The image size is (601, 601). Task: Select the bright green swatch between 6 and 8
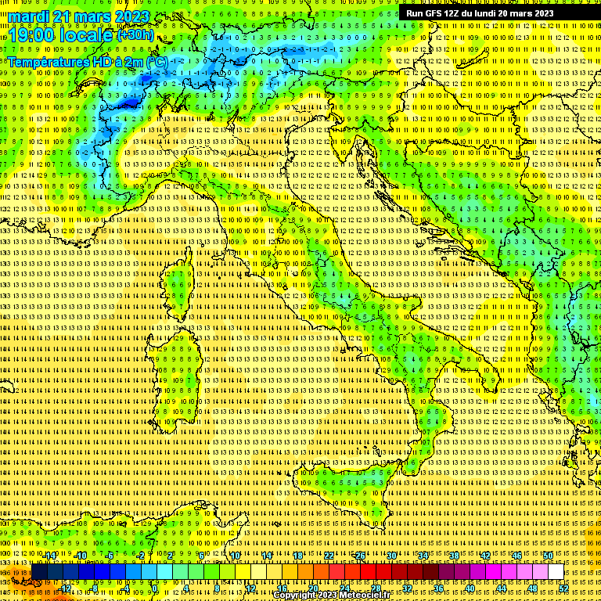(x=211, y=571)
